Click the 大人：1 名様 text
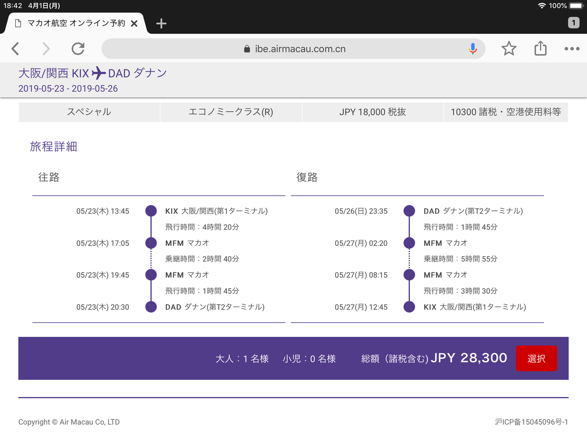 [x=242, y=358]
